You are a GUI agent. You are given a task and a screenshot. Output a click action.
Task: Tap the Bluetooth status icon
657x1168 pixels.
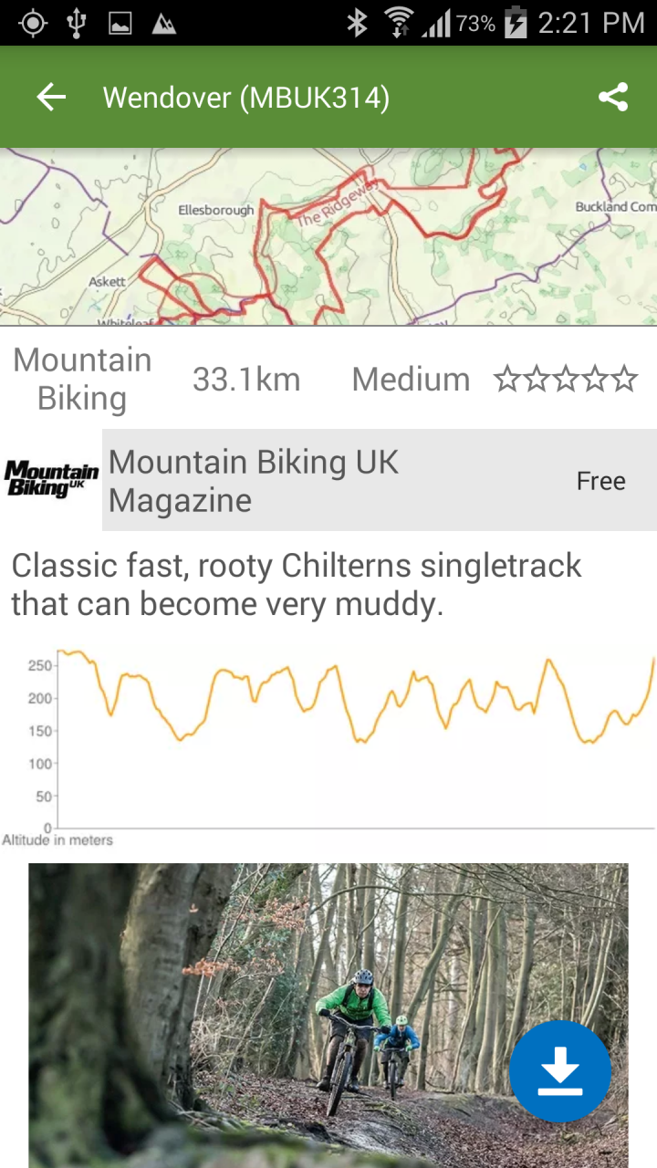click(x=357, y=23)
